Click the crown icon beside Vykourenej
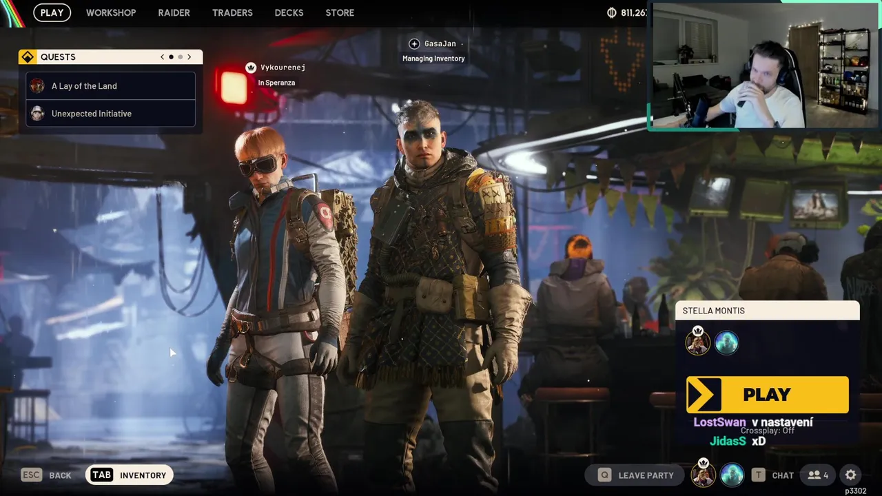The height and width of the screenshot is (496, 882). [251, 68]
